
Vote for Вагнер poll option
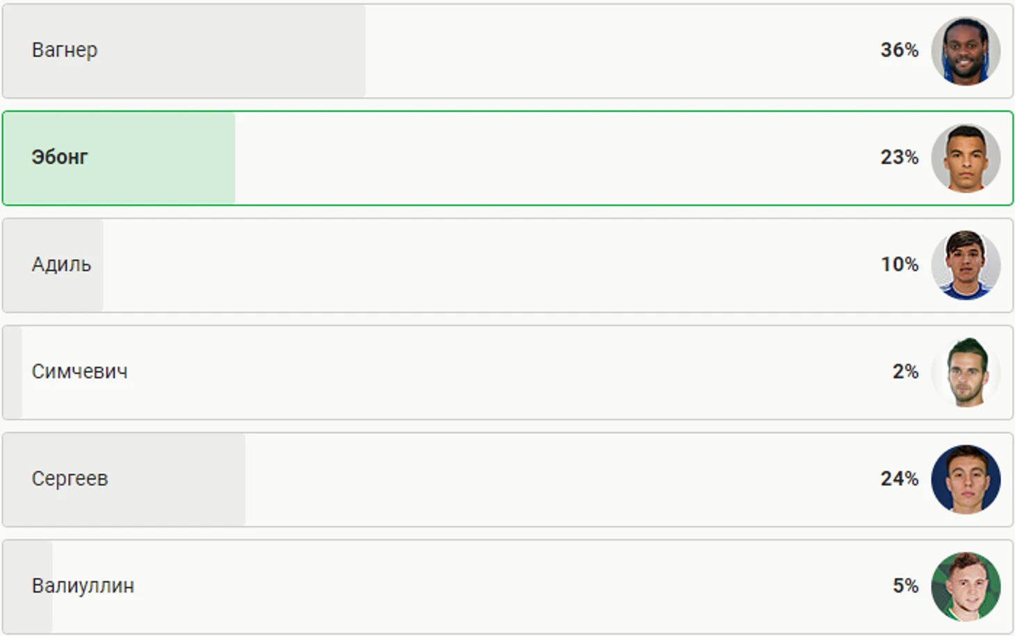[507, 51]
